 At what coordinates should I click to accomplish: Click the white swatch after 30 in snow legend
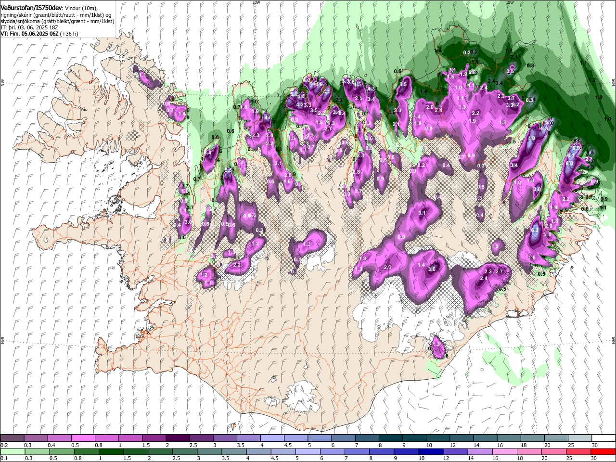603,438
